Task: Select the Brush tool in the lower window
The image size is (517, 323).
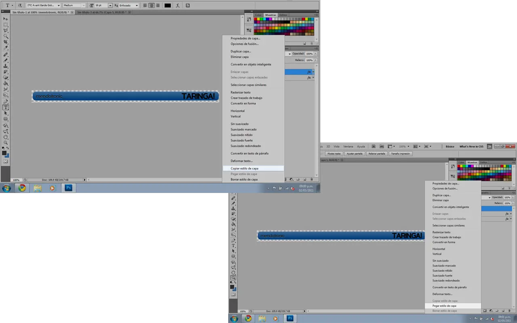Action: tap(233, 203)
